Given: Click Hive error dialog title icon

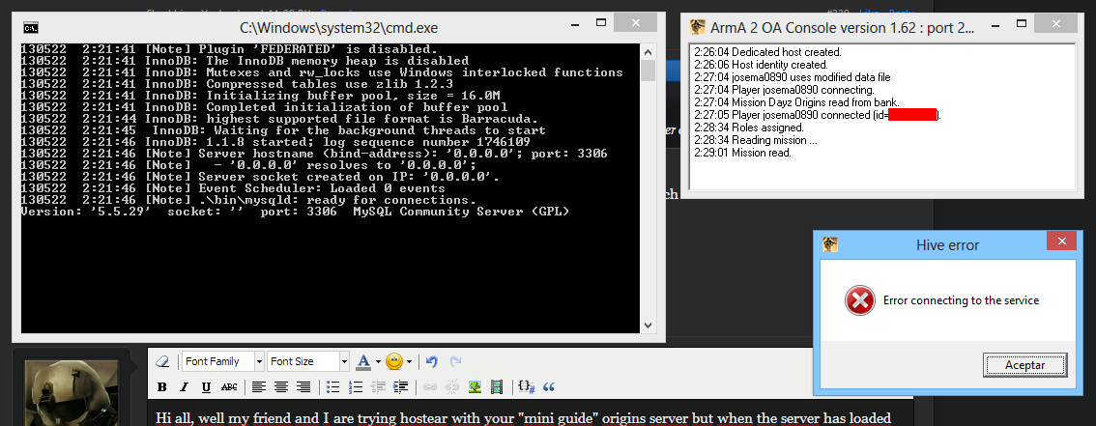Looking at the screenshot, I should click(829, 243).
